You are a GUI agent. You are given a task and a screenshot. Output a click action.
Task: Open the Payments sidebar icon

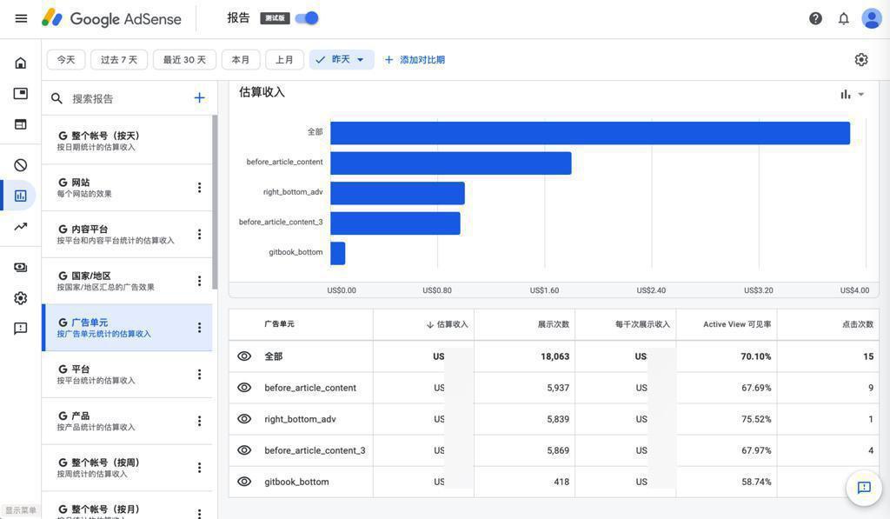pyautogui.click(x=21, y=268)
